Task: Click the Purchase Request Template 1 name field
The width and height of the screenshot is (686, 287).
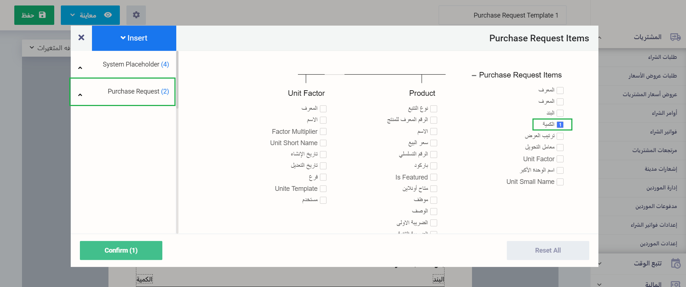Action: pyautogui.click(x=502, y=15)
